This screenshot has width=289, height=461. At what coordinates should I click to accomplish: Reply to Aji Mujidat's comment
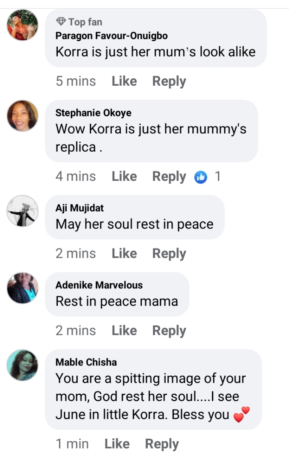(x=169, y=254)
